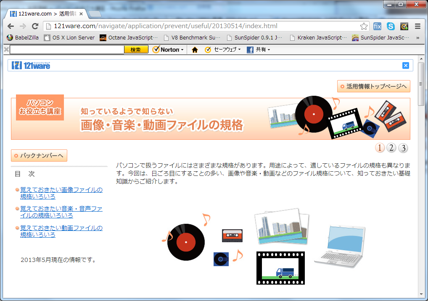The height and width of the screenshot is (301, 428).
Task: Bookmark this page with the star icon
Action: point(364,26)
